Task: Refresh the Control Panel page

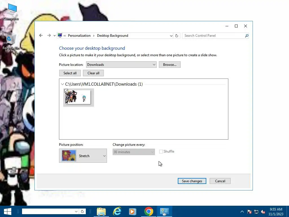Action: point(177,36)
